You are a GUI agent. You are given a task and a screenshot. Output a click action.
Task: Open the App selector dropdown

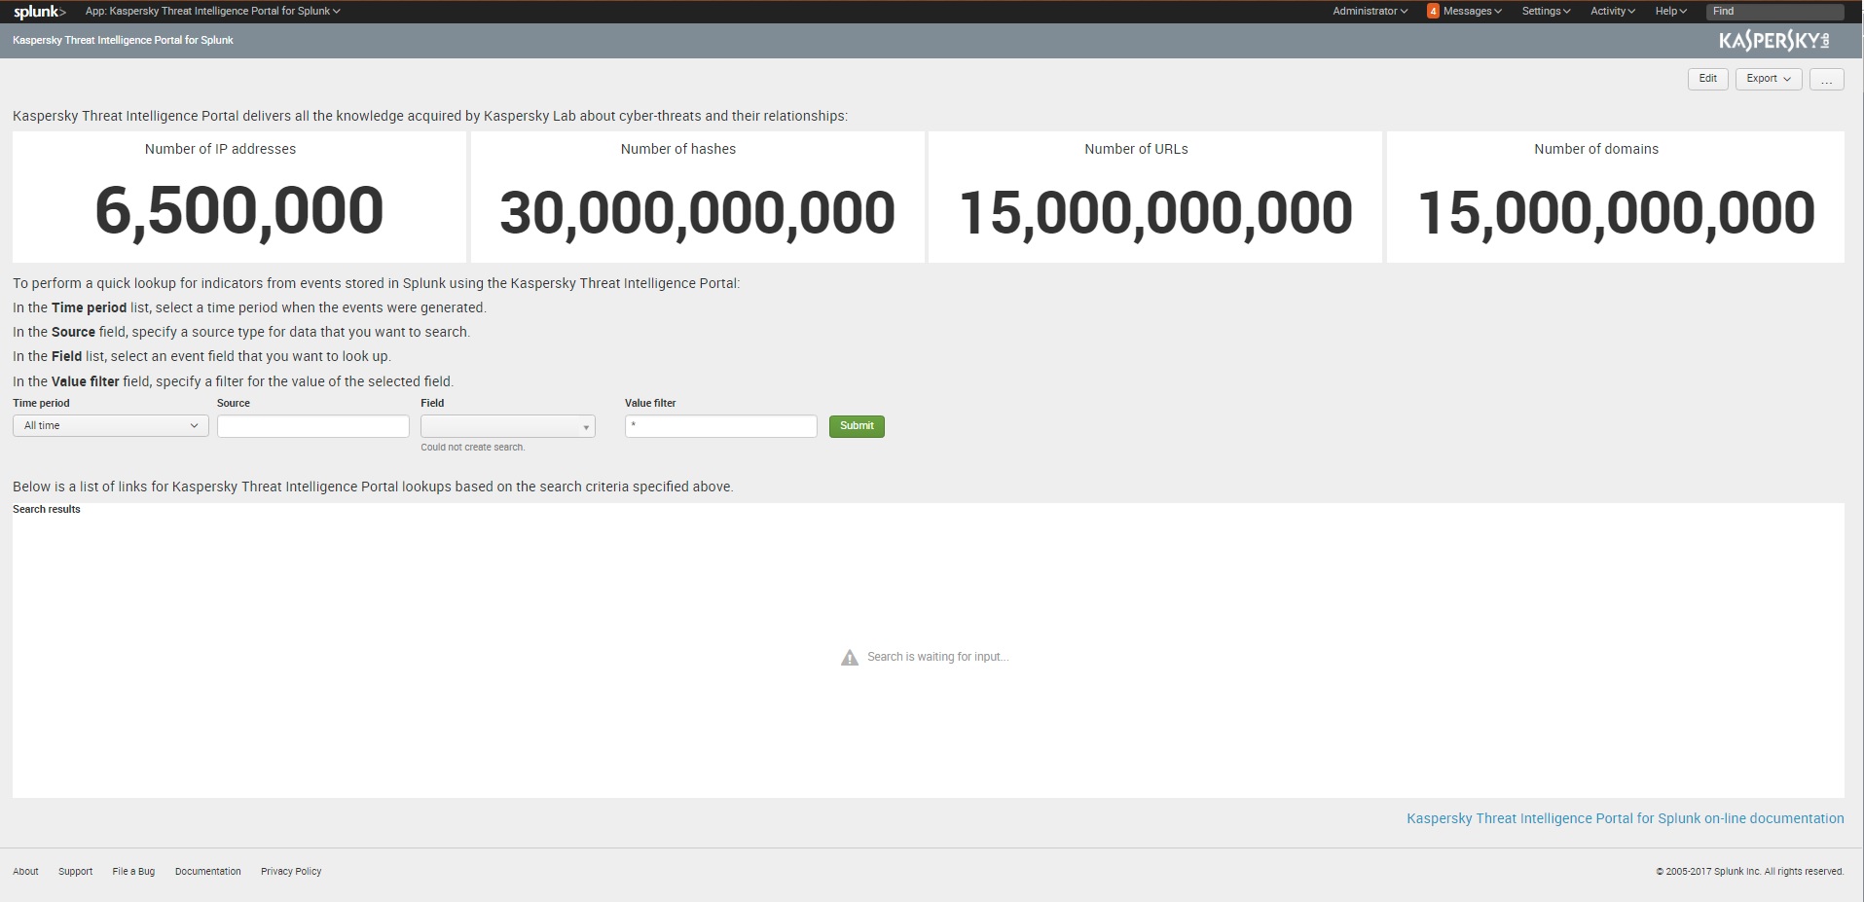coord(213,11)
